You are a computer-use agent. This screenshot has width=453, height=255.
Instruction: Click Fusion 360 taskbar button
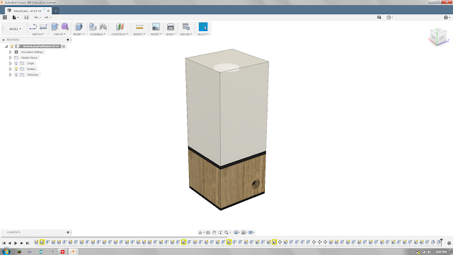[73, 251]
